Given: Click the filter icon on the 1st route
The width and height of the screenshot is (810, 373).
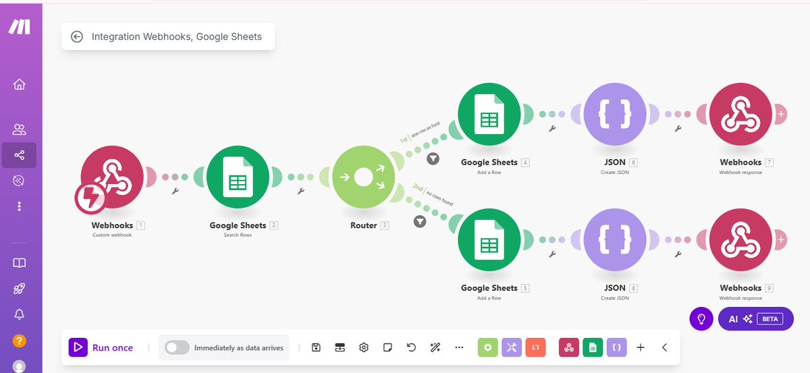Looking at the screenshot, I should point(433,159).
